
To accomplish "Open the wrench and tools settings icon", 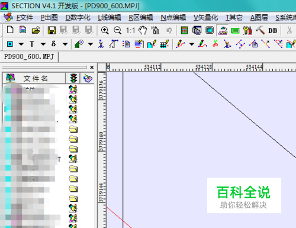I will point(247,31).
